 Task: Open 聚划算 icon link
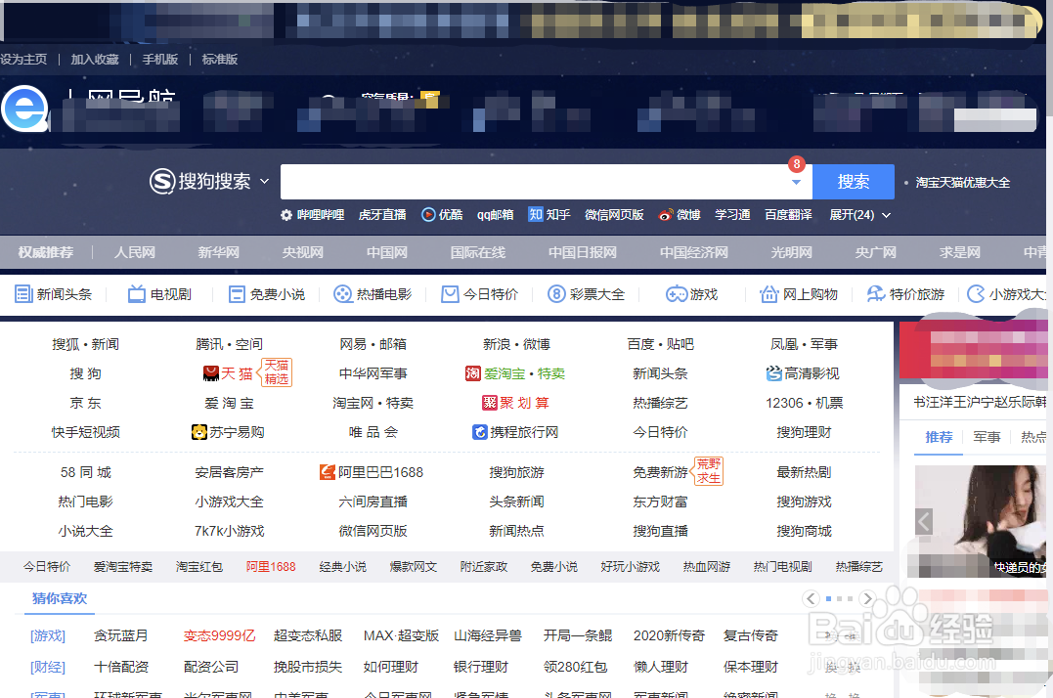(x=490, y=403)
